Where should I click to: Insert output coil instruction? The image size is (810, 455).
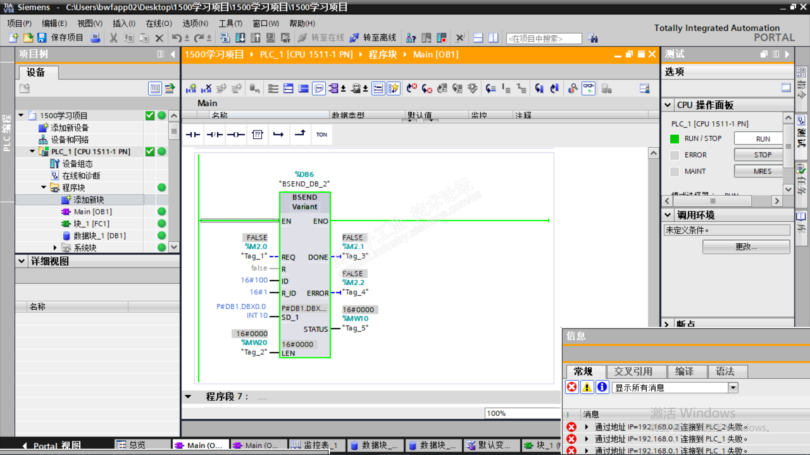point(236,134)
